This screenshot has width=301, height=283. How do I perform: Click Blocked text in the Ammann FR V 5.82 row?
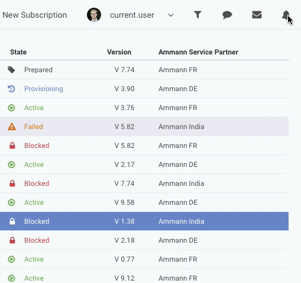coord(37,146)
